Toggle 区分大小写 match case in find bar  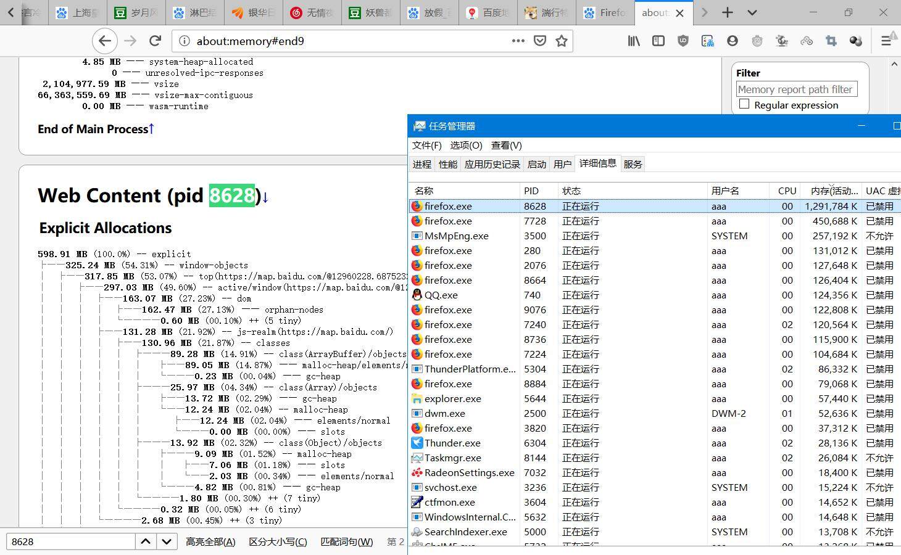(x=278, y=541)
